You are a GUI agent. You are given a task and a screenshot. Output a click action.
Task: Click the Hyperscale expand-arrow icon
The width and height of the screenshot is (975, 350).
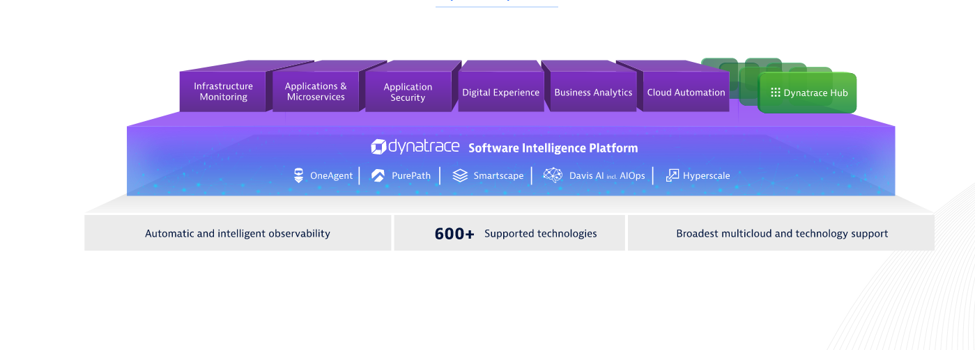click(x=673, y=175)
